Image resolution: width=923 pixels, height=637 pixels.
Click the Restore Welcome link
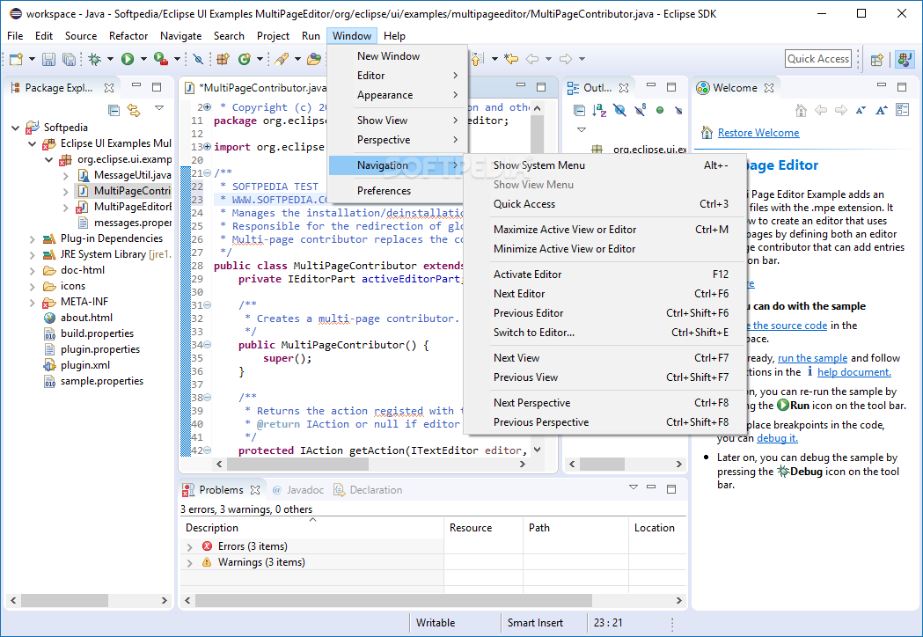pyautogui.click(x=758, y=133)
